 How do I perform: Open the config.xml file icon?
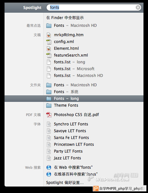(x=49, y=42)
